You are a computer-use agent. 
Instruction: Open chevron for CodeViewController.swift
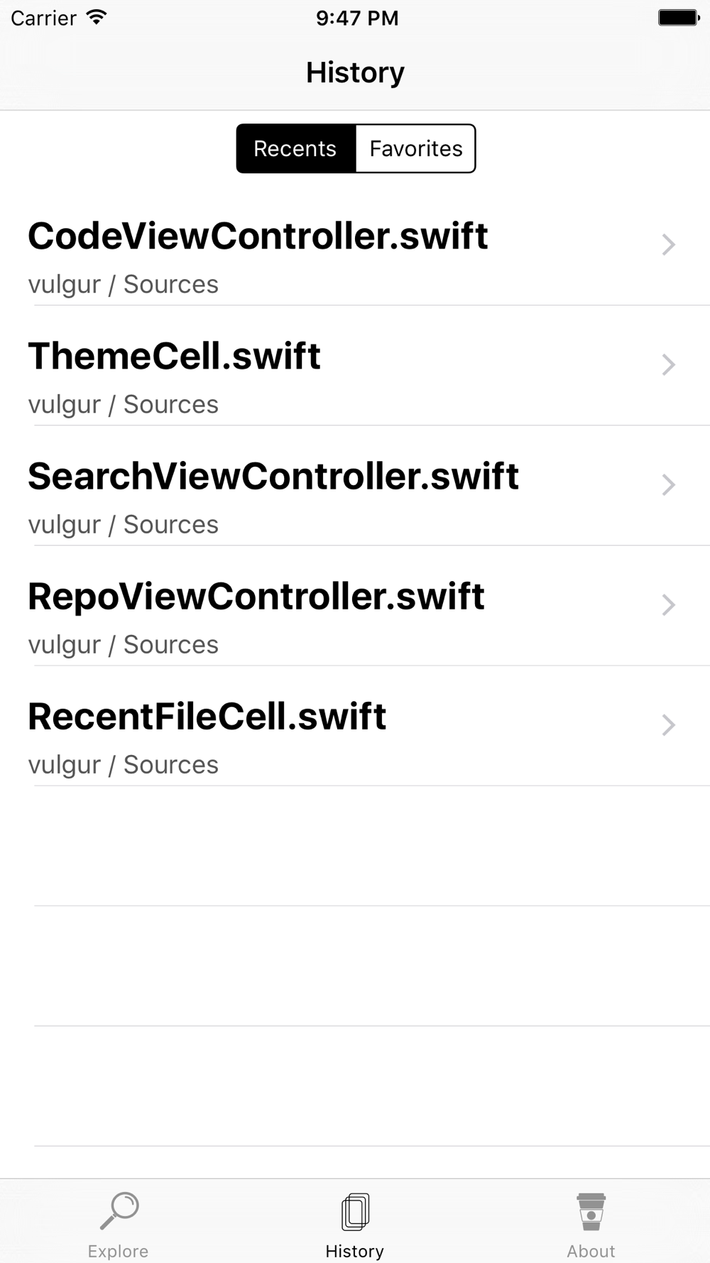(x=668, y=244)
